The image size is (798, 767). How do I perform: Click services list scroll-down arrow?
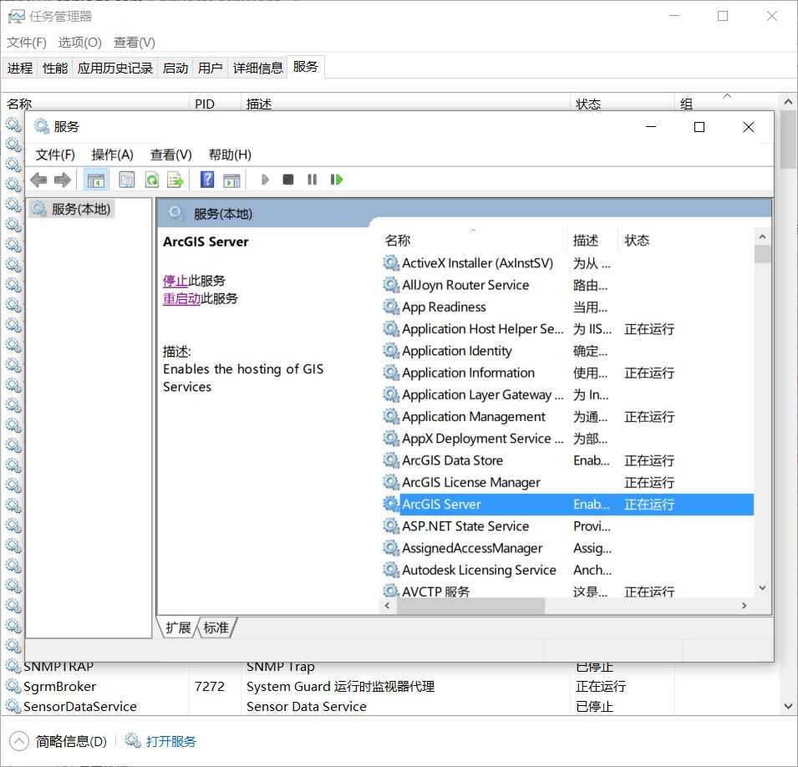click(x=762, y=588)
